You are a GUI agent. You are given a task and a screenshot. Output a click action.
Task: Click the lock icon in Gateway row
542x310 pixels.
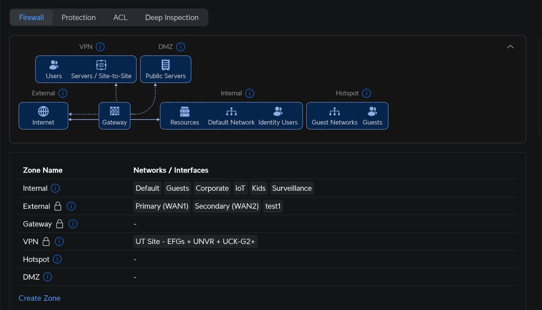click(x=60, y=224)
